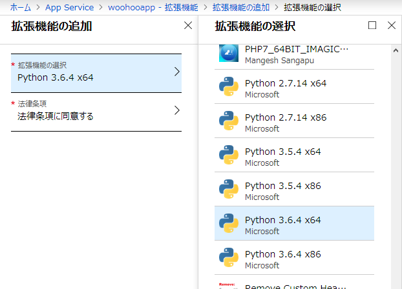Image resolution: width=402 pixels, height=289 pixels.
Task: Maximize the 拡張機能の選択 blade
Action: click(x=372, y=25)
